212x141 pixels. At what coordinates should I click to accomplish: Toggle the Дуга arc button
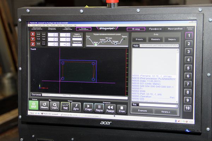coord(76,107)
